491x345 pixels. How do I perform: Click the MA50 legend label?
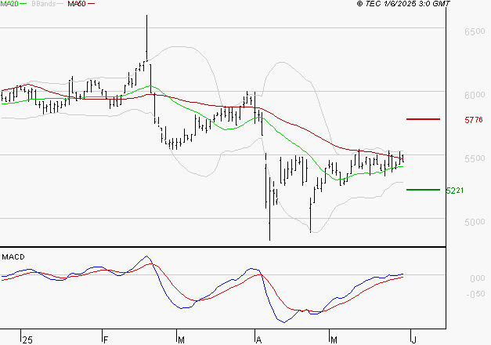(77, 4)
